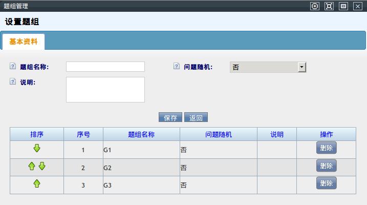Screen dimensions: 367x205
Task: Click the first round icon in title bar
Action: tap(315, 6)
